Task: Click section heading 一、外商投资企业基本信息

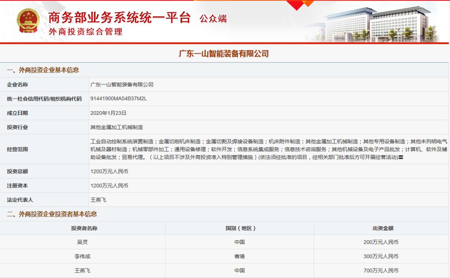Action: pos(43,70)
